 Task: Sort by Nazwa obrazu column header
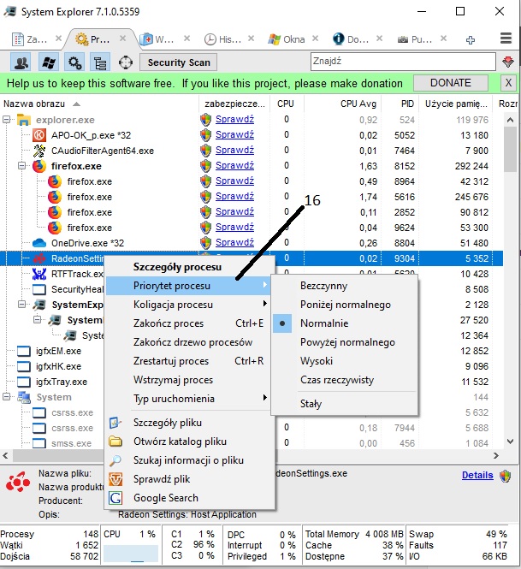34,104
